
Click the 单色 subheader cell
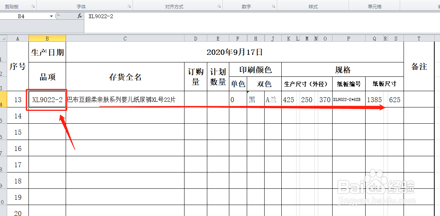(x=238, y=84)
